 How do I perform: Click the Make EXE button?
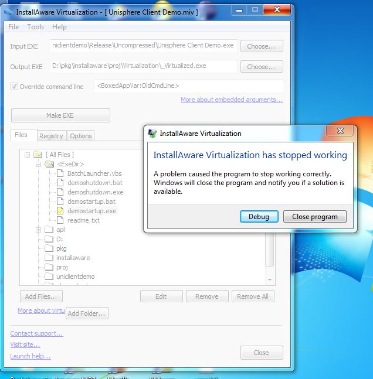pos(60,115)
